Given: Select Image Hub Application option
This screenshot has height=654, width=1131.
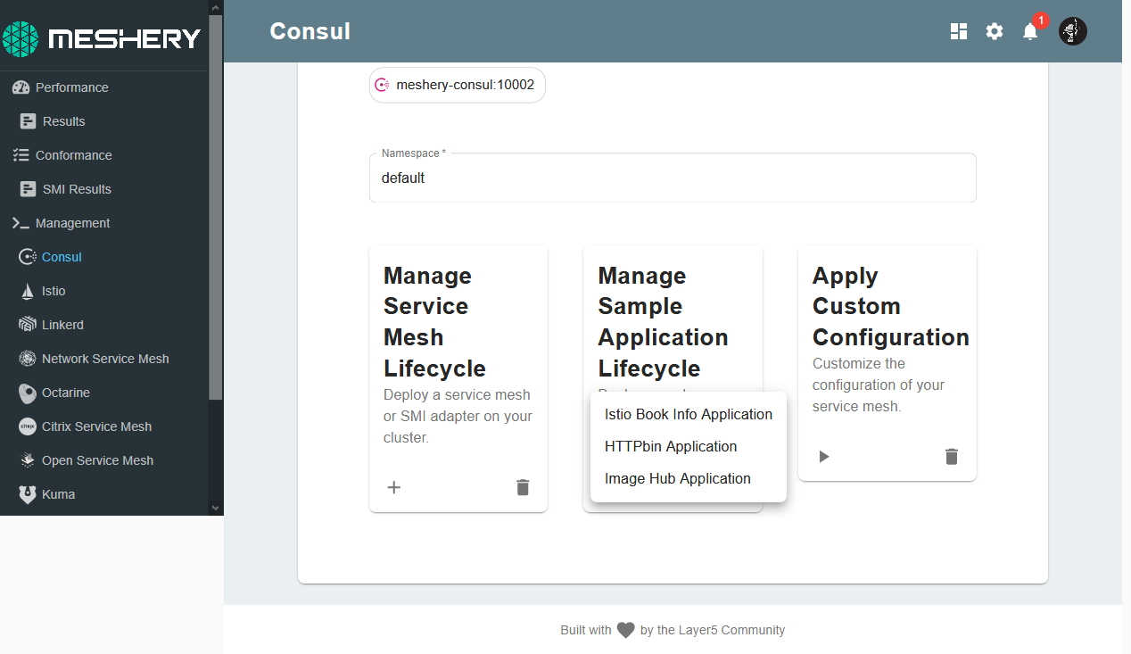Looking at the screenshot, I should 677,478.
